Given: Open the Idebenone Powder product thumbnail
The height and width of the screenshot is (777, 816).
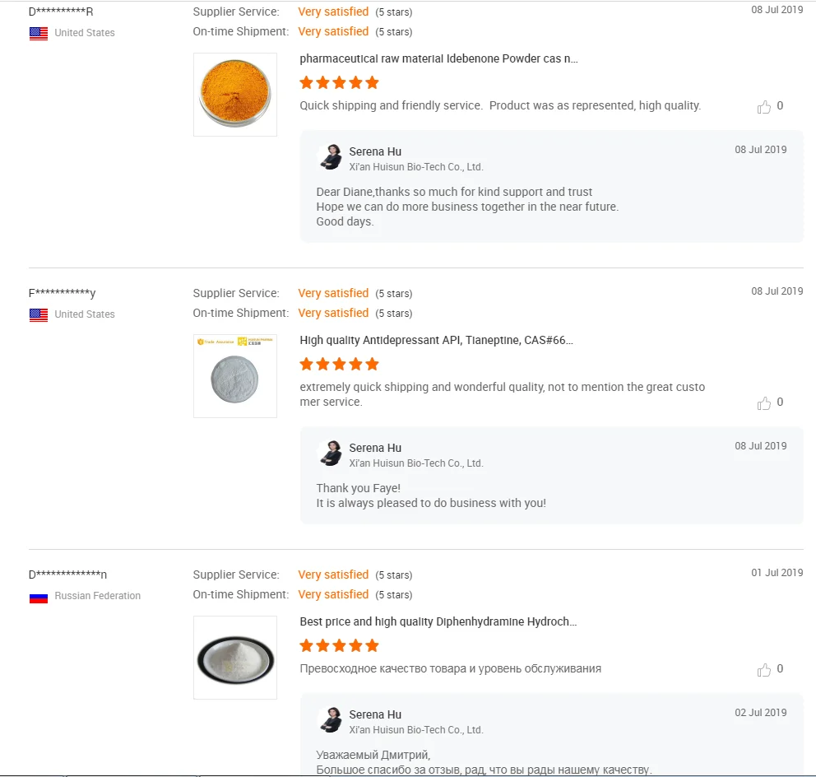Looking at the screenshot, I should 235,95.
